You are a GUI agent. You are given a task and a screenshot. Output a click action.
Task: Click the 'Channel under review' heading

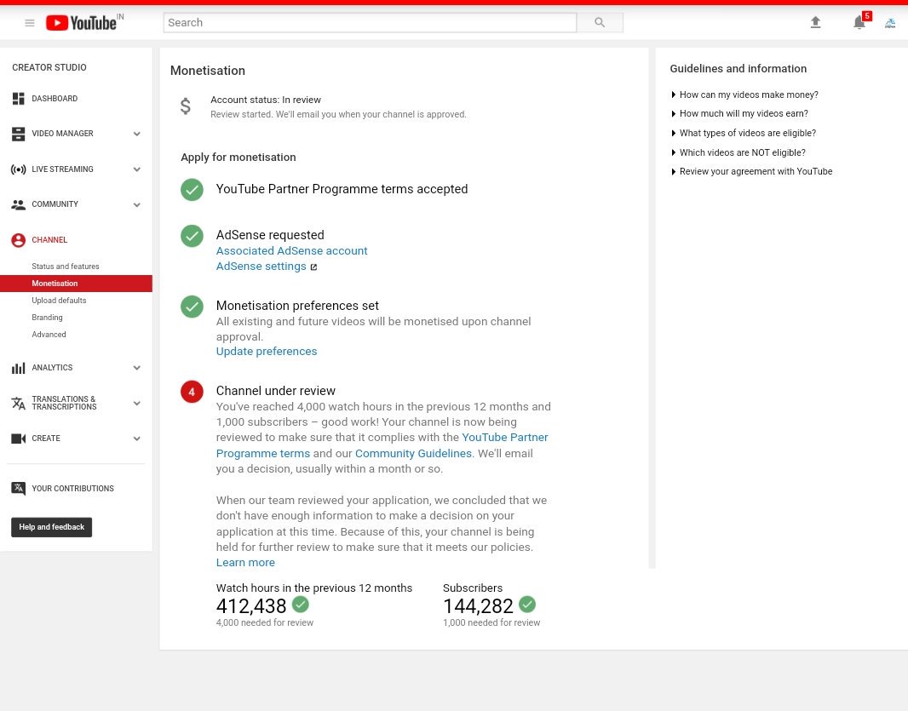point(276,391)
